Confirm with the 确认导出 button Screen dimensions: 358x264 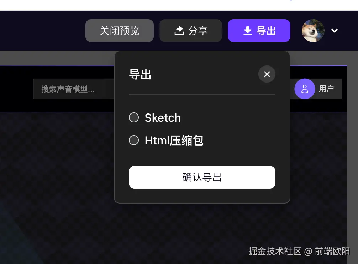pyautogui.click(x=202, y=177)
